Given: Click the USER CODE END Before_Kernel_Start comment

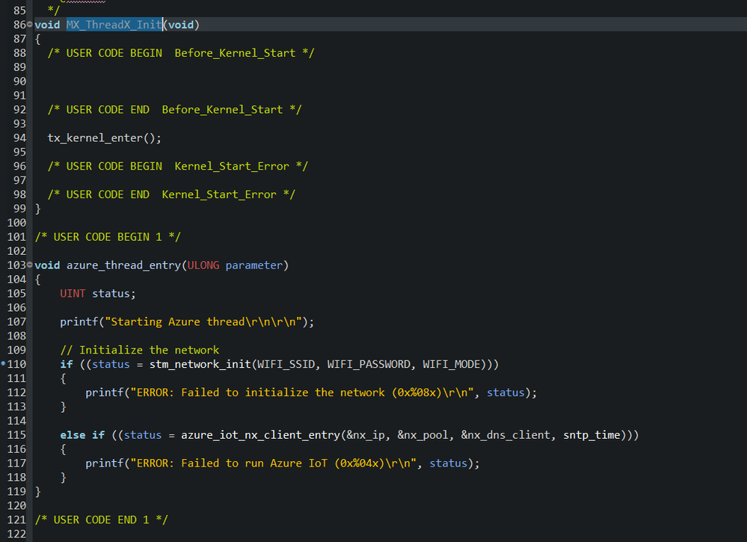Looking at the screenshot, I should 174,110.
